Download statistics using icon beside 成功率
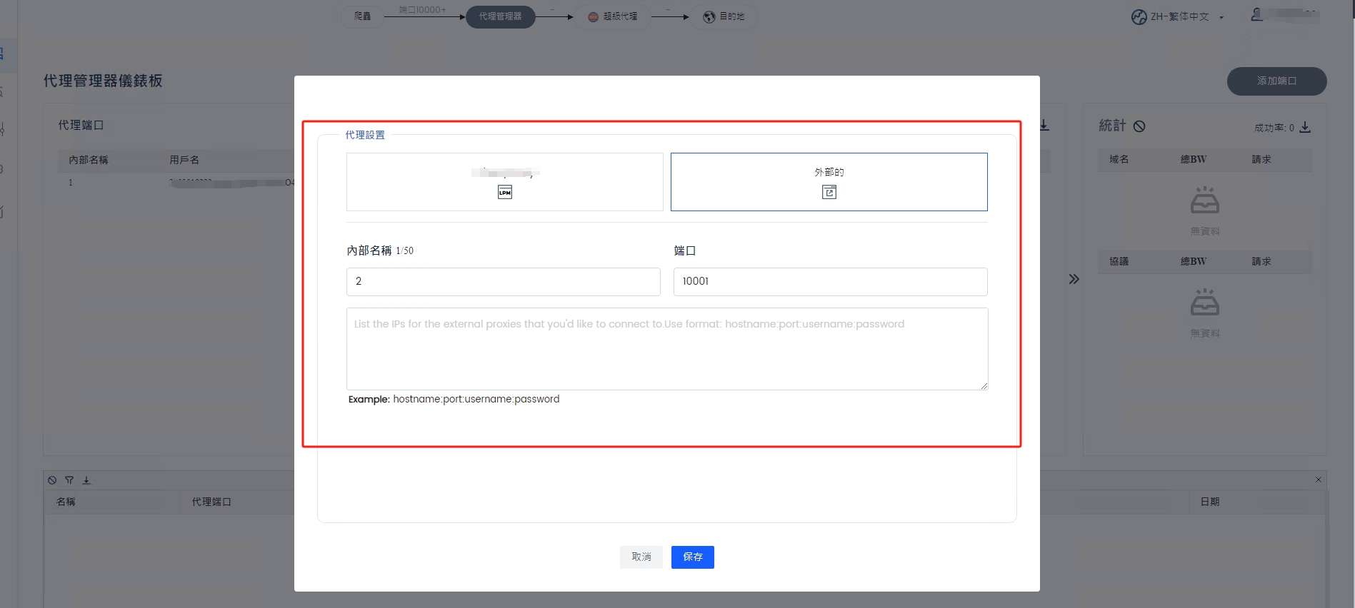The image size is (1355, 608). tap(1305, 127)
